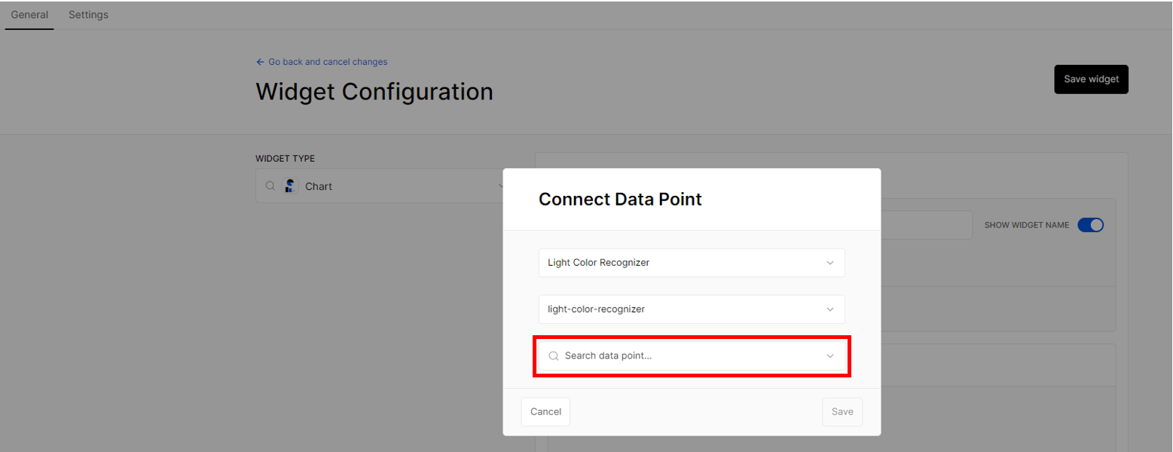Click chevron arrow in Search data point field
This screenshot has height=452, width=1173.
[x=830, y=356]
